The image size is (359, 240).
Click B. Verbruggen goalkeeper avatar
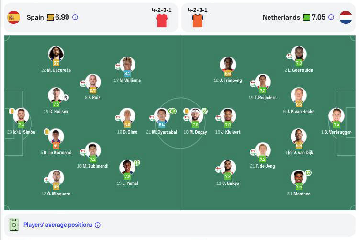[337, 116]
